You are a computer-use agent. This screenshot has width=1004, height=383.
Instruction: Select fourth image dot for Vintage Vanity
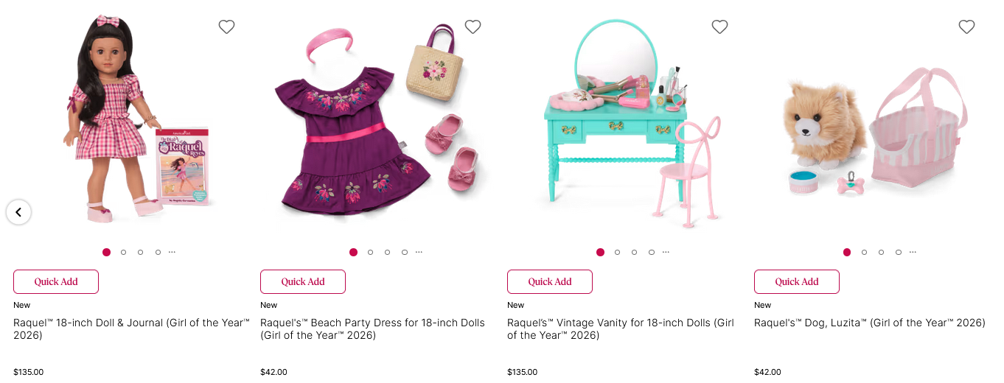[652, 252]
